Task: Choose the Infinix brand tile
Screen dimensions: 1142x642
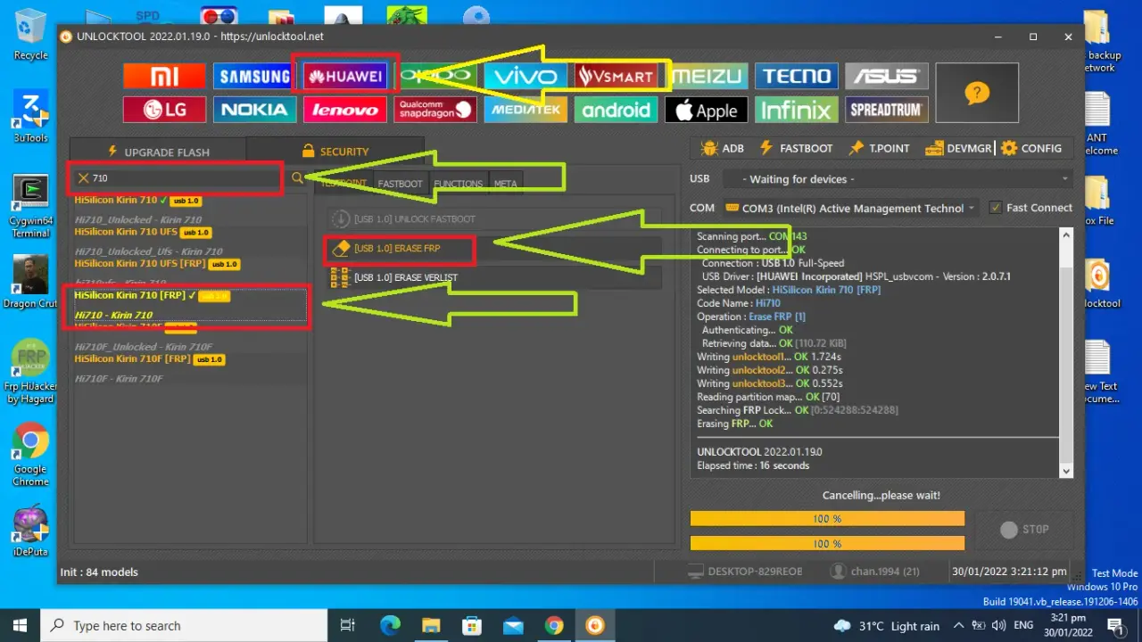Action: click(x=797, y=110)
